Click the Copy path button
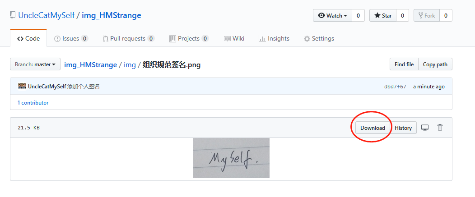The height and width of the screenshot is (197, 475). (435, 64)
